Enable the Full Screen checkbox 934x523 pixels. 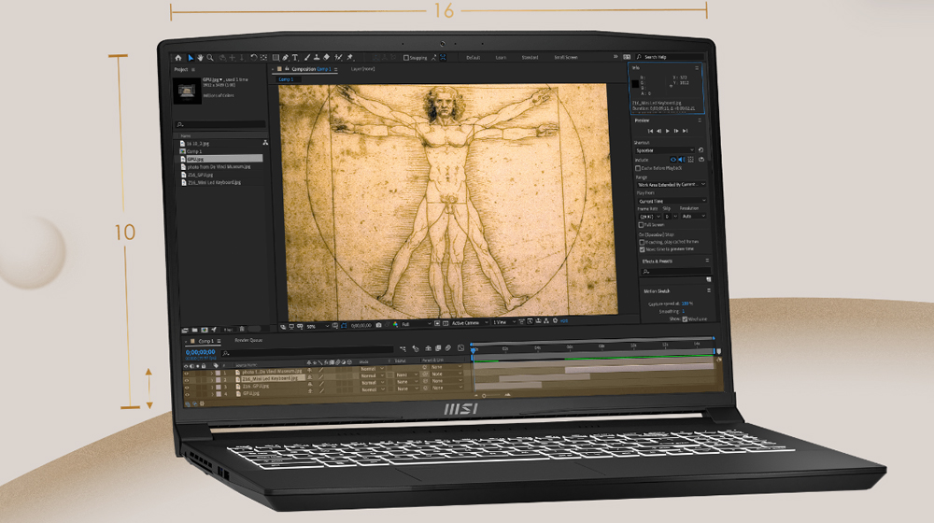pyautogui.click(x=641, y=225)
